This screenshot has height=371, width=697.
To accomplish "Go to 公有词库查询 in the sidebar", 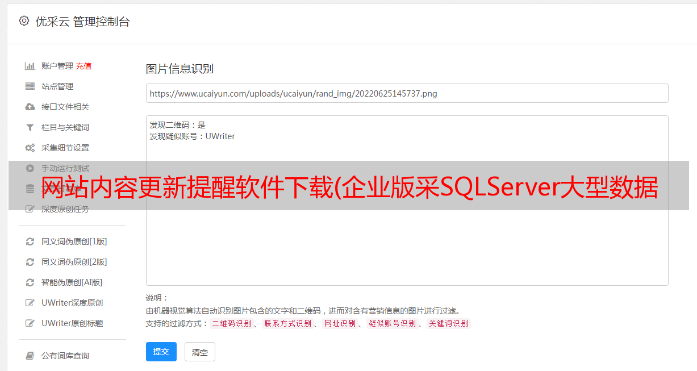I will [x=65, y=356].
